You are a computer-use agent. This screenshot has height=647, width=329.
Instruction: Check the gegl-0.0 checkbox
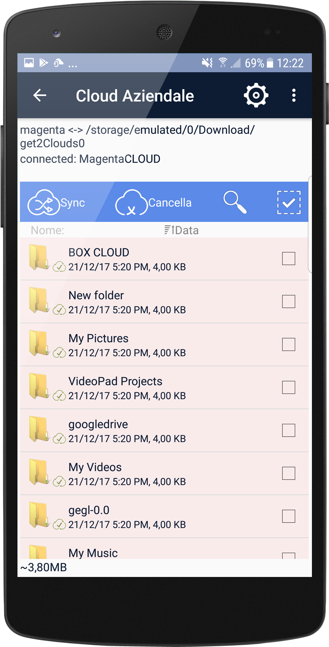coord(289,516)
